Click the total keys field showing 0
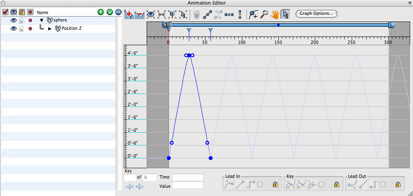413x196 pixels. pyautogui.click(x=150, y=177)
